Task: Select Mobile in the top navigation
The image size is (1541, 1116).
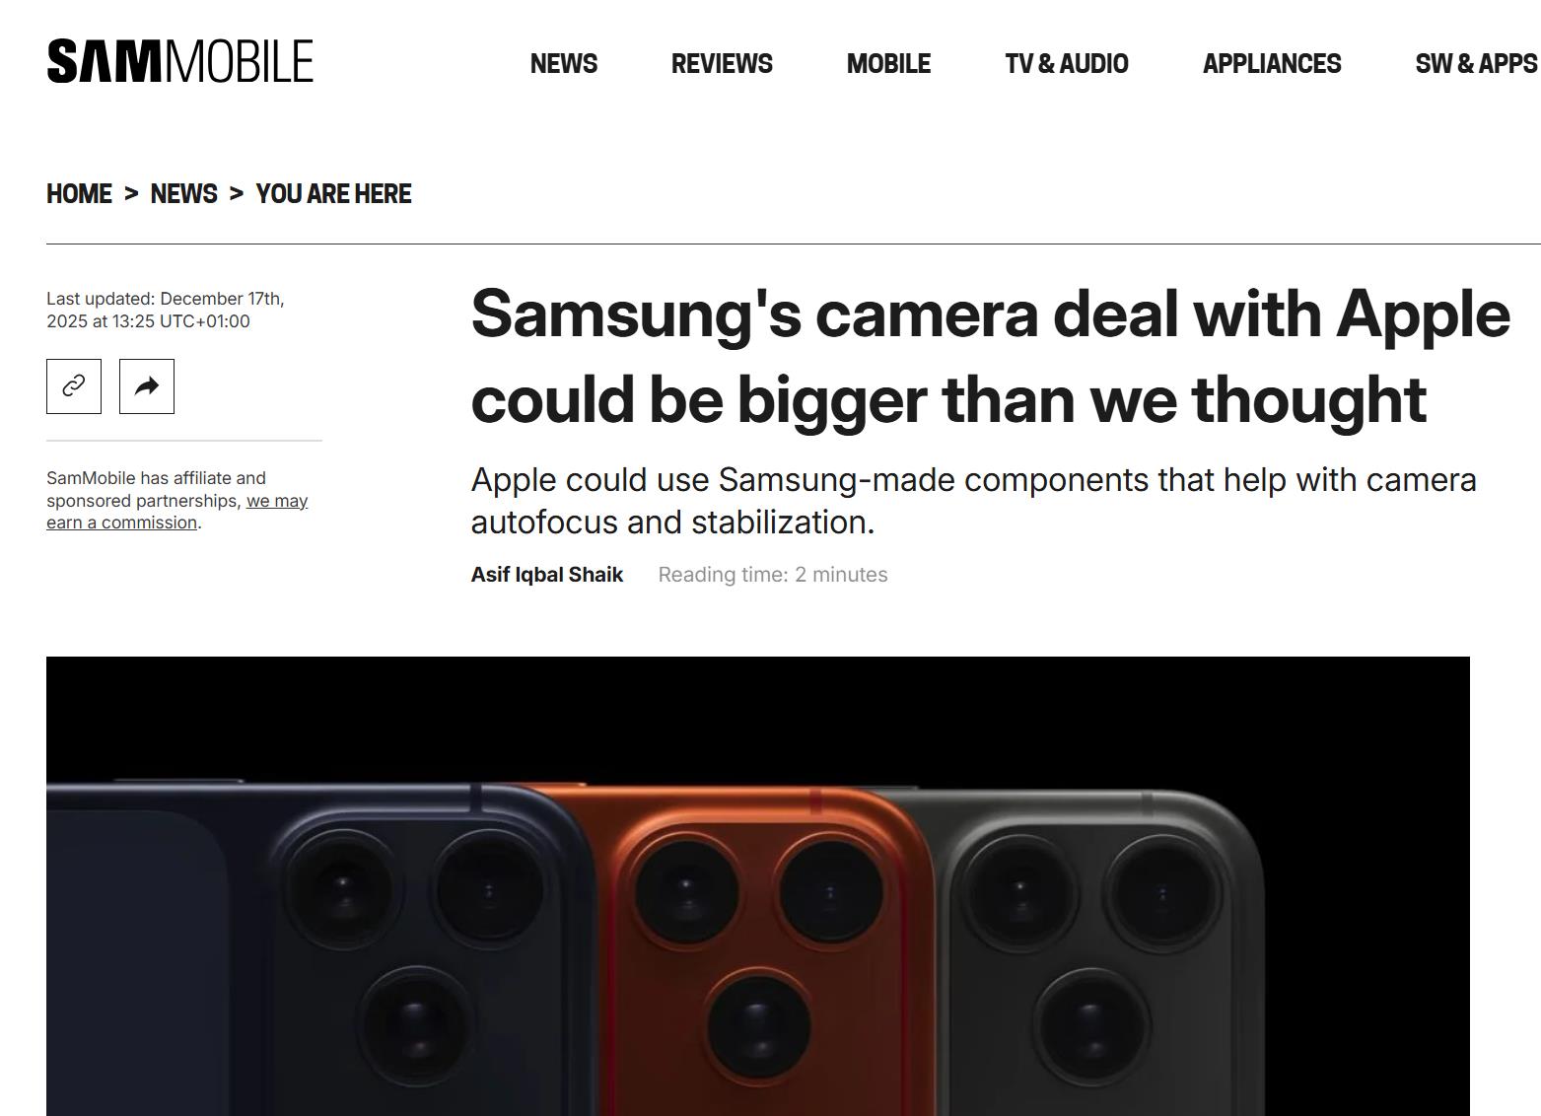Action: 888,64
